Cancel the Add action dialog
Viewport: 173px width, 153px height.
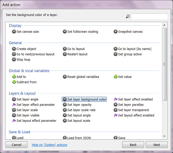tap(17, 145)
